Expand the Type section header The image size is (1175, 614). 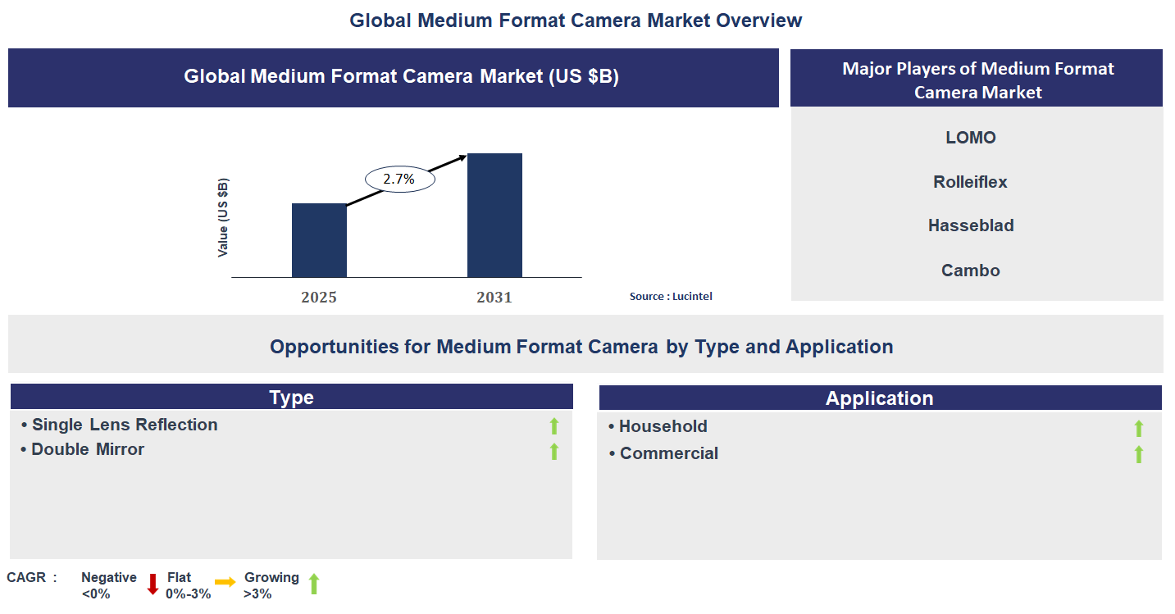pos(290,396)
